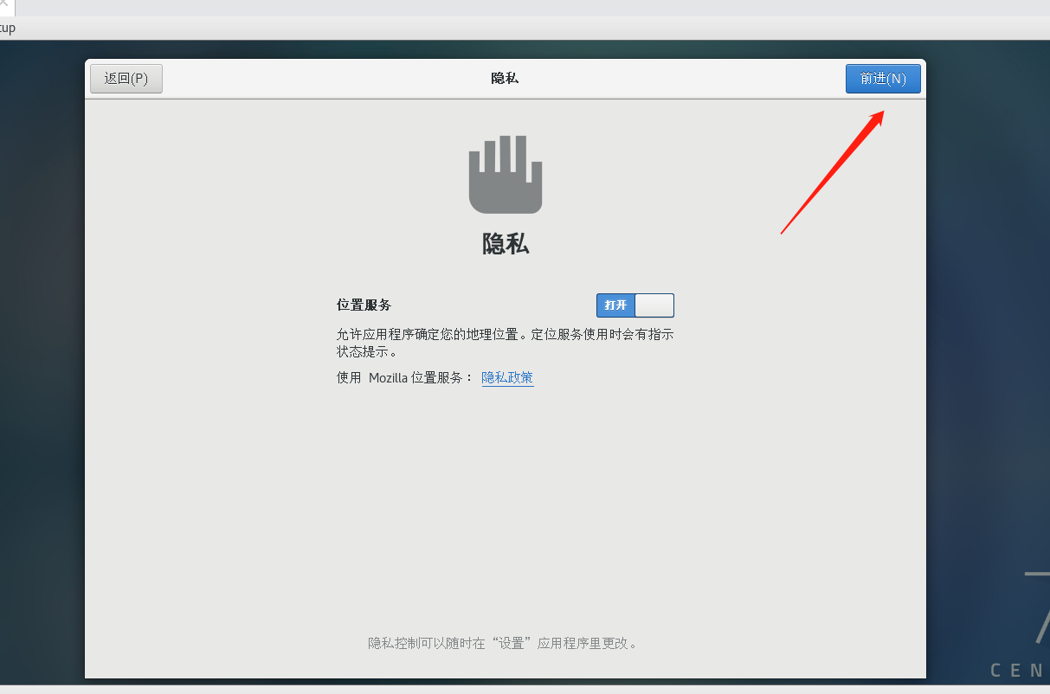Click the gray hand privacy icon
The image size is (1050, 694).
pyautogui.click(x=506, y=174)
